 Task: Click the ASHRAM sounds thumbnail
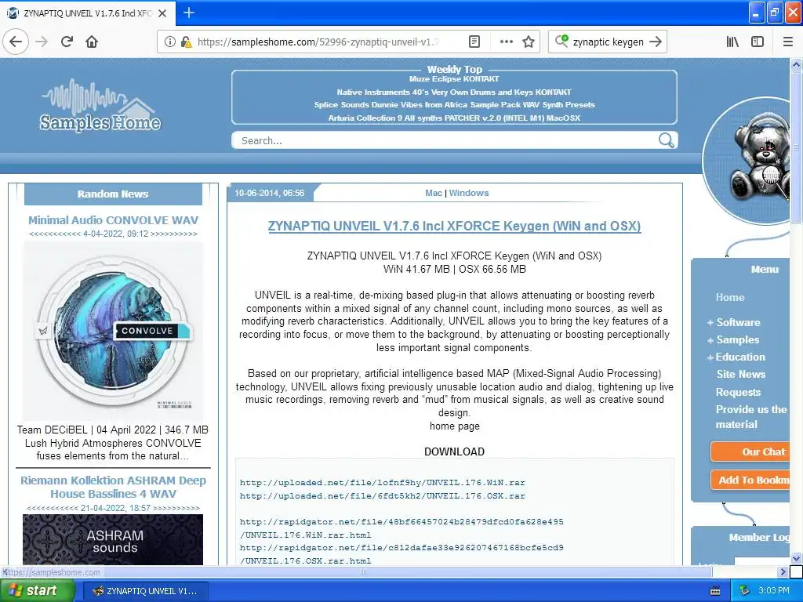(x=113, y=539)
